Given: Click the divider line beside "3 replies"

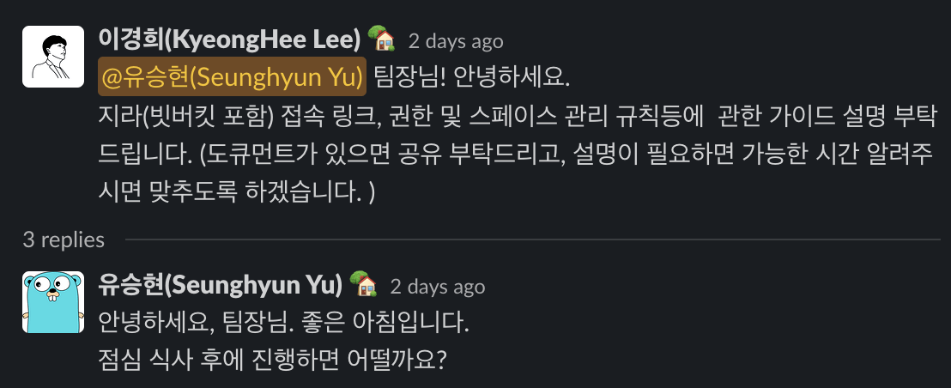Looking at the screenshot, I should click(x=532, y=239).
